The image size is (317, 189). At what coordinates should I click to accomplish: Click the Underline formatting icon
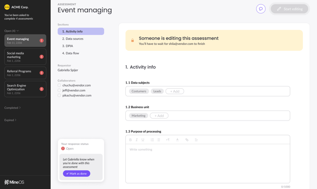pos(143,140)
